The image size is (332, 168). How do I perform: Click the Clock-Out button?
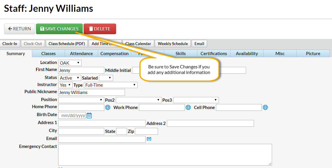pyautogui.click(x=33, y=44)
